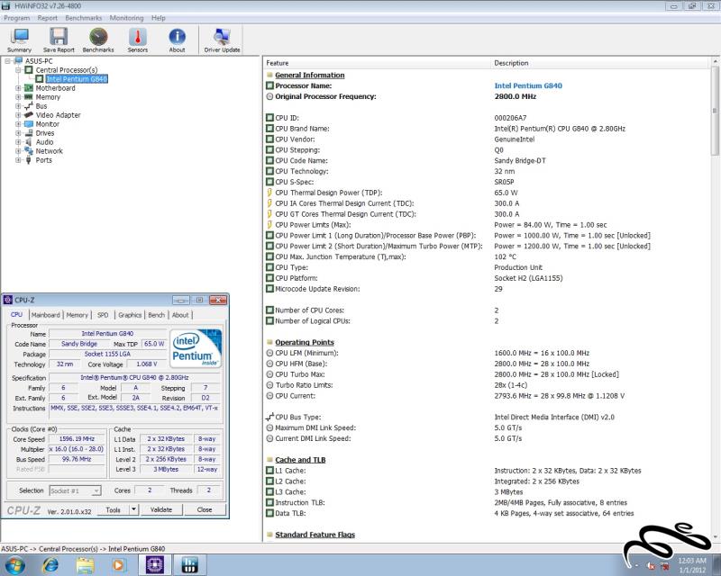Switch to the Mainboard tab in CPU-Z
Viewport: 721px width, 576px height.
(45, 315)
